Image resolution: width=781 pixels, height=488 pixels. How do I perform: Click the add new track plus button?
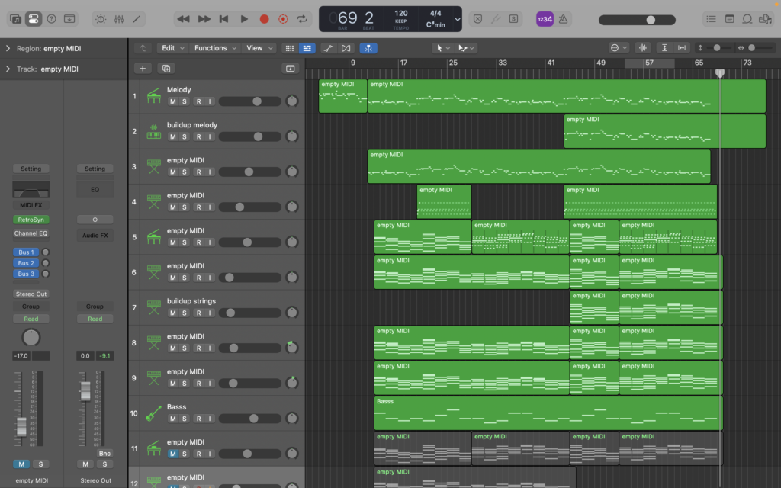tap(143, 68)
